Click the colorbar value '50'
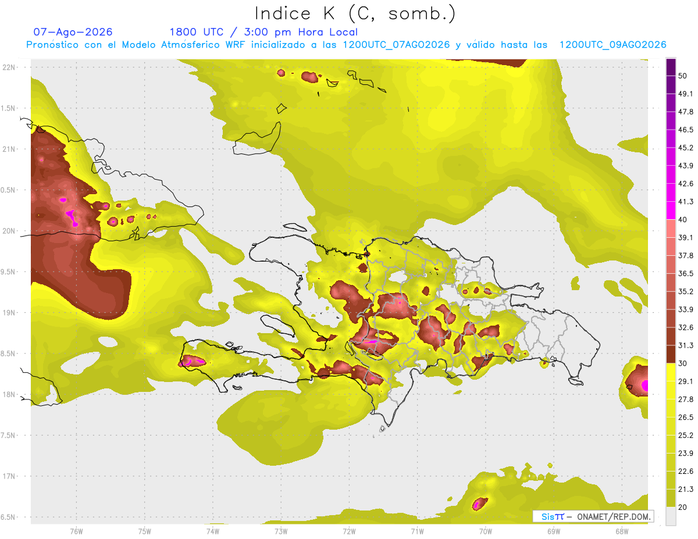The width and height of the screenshot is (698, 539). tap(683, 76)
